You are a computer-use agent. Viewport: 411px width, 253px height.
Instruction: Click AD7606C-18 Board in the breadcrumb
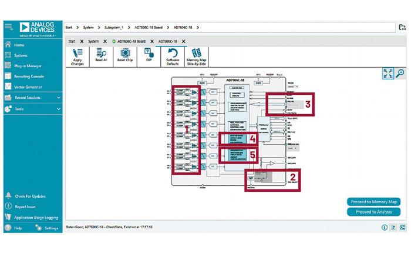(149, 27)
